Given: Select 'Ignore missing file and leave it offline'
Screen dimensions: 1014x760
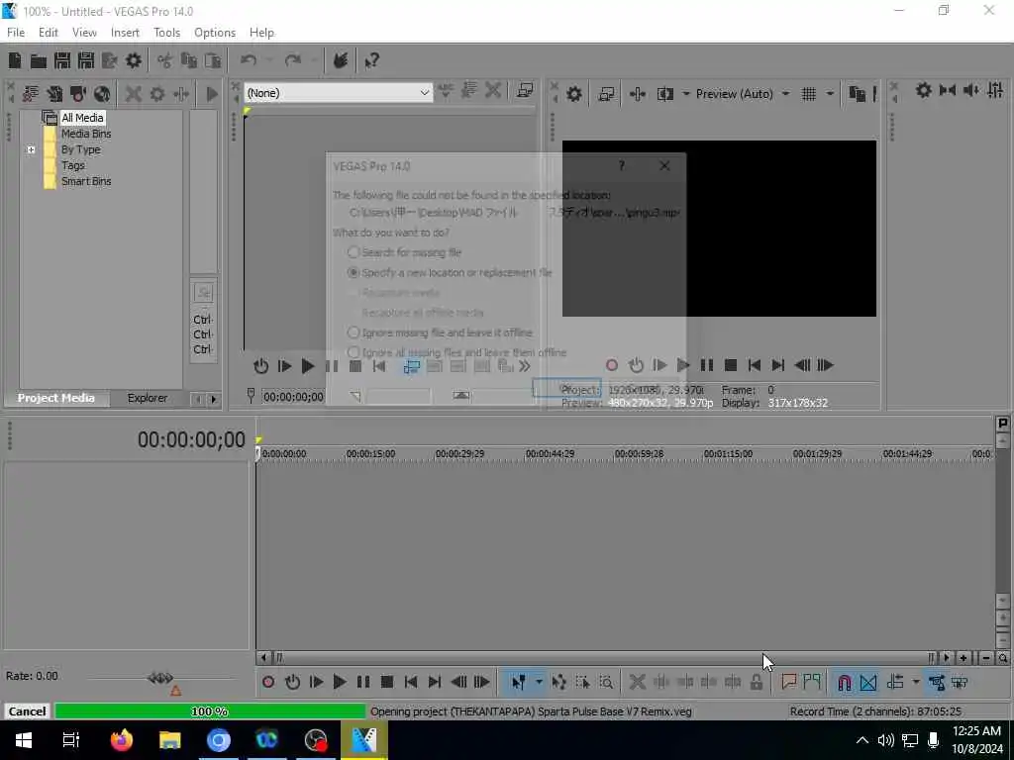Looking at the screenshot, I should pos(354,332).
